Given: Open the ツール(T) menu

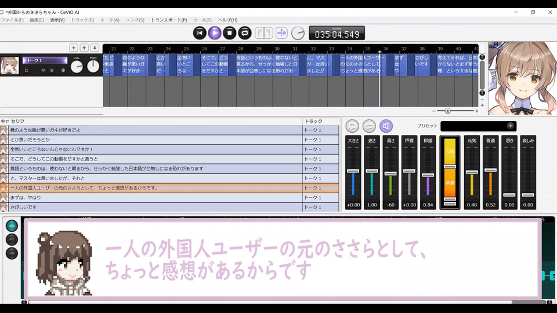Looking at the screenshot, I should coord(202,20).
